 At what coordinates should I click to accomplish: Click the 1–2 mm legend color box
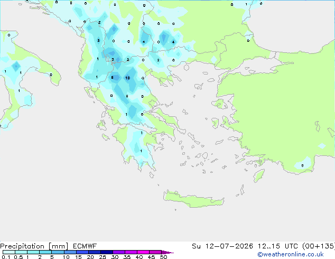pyautogui.click(x=33, y=252)
